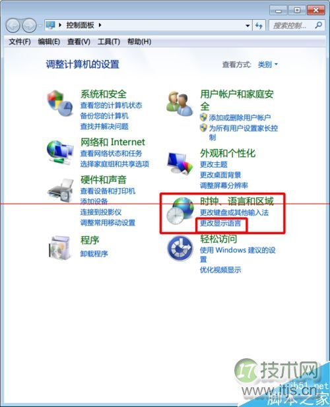Open the 文件(F) menu
The height and width of the screenshot is (407, 330).
tap(20, 42)
